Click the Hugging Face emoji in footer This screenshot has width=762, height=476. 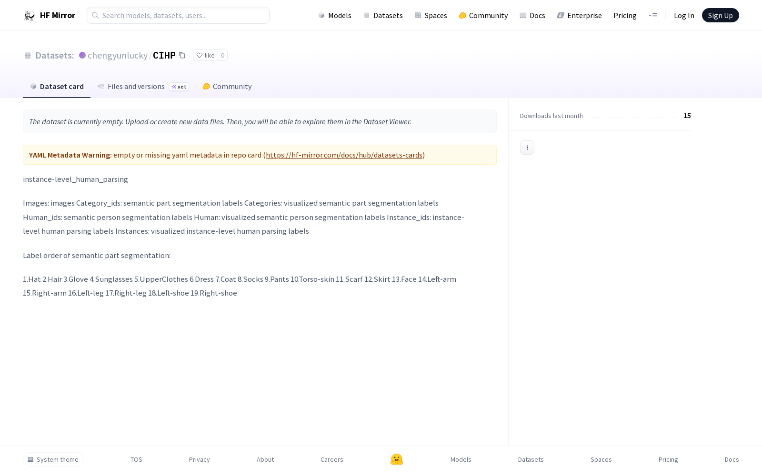coord(397,459)
